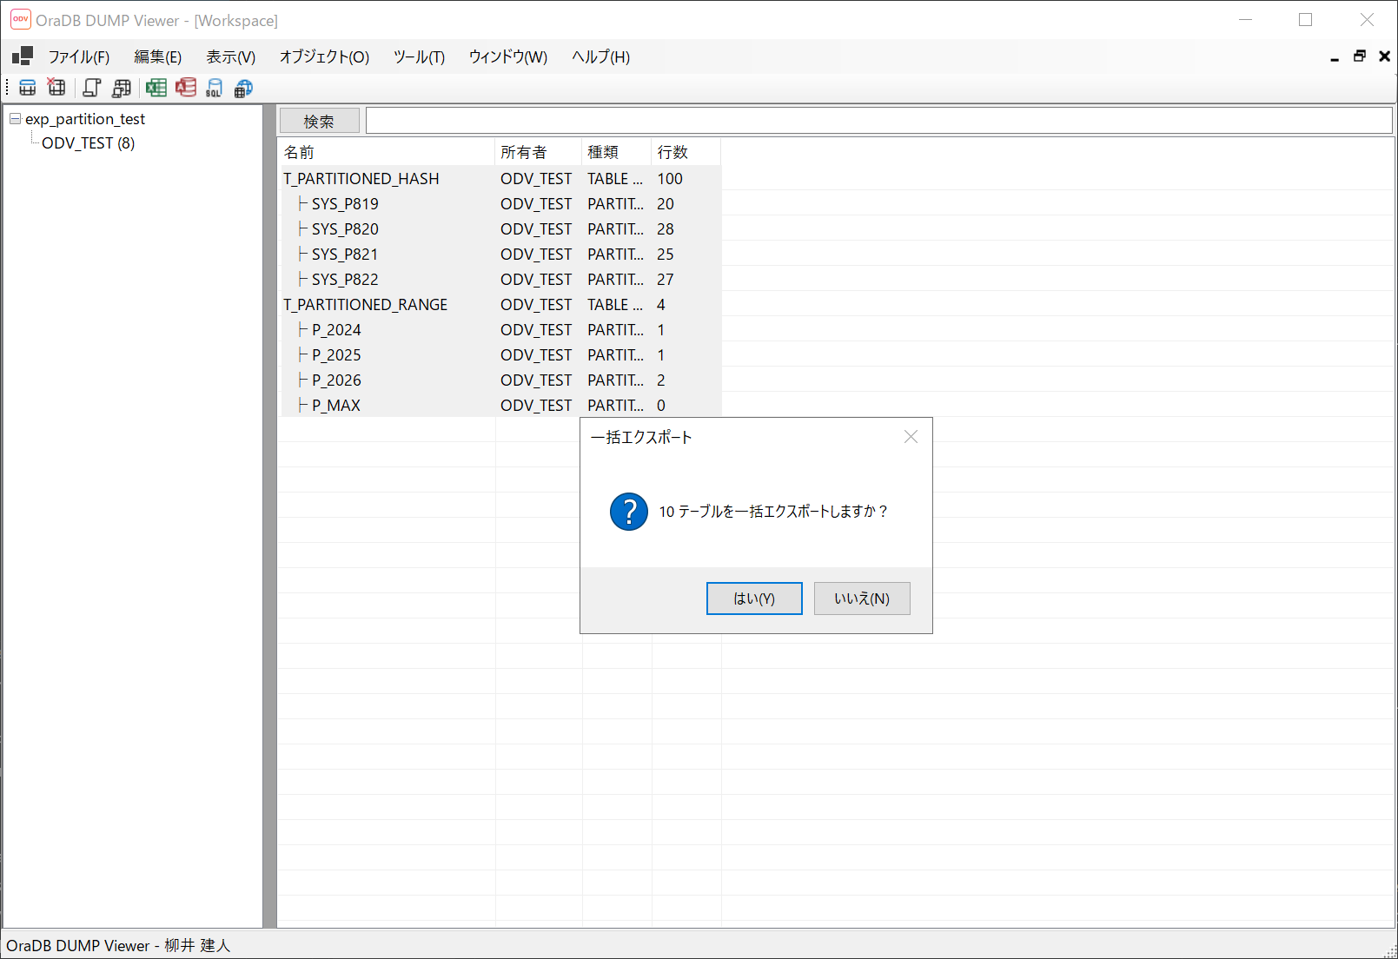Generate SQL with the SQL database toolbar icon
Image resolution: width=1398 pixels, height=959 pixels.
[x=214, y=87]
